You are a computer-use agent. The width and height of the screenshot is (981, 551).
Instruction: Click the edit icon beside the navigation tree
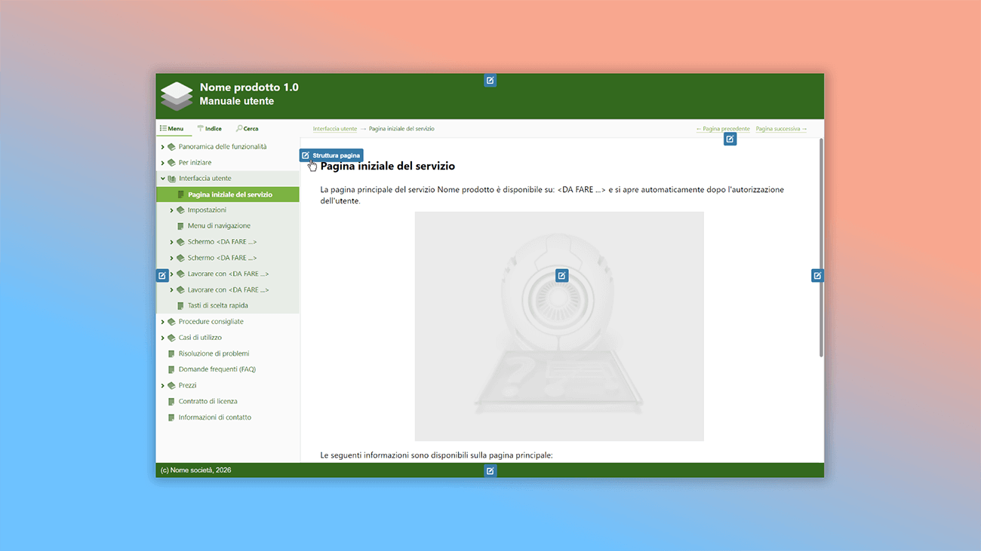tap(161, 275)
